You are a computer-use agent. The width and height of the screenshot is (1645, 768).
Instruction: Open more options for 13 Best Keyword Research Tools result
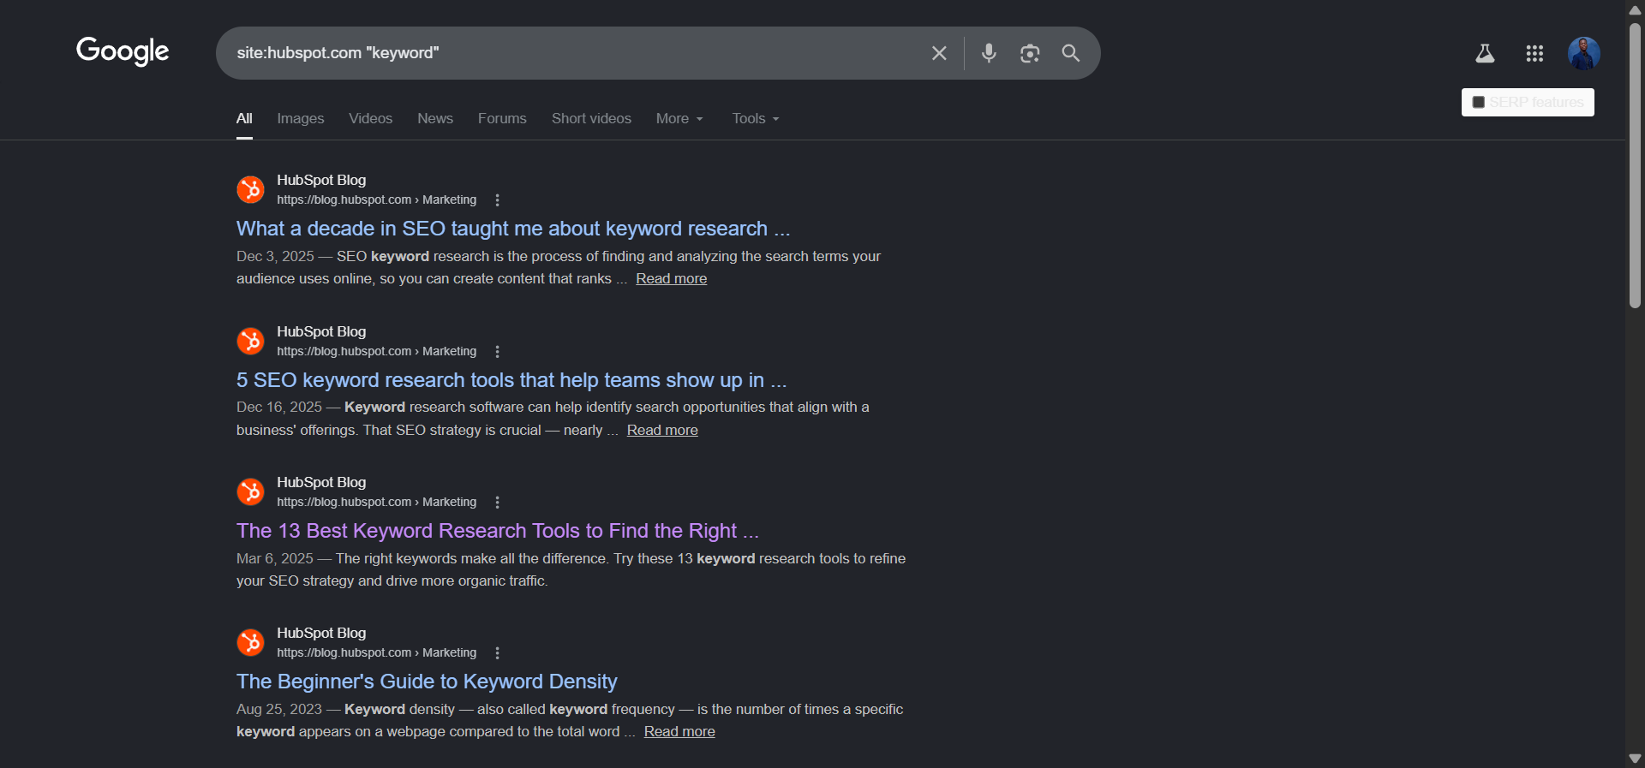coord(497,503)
